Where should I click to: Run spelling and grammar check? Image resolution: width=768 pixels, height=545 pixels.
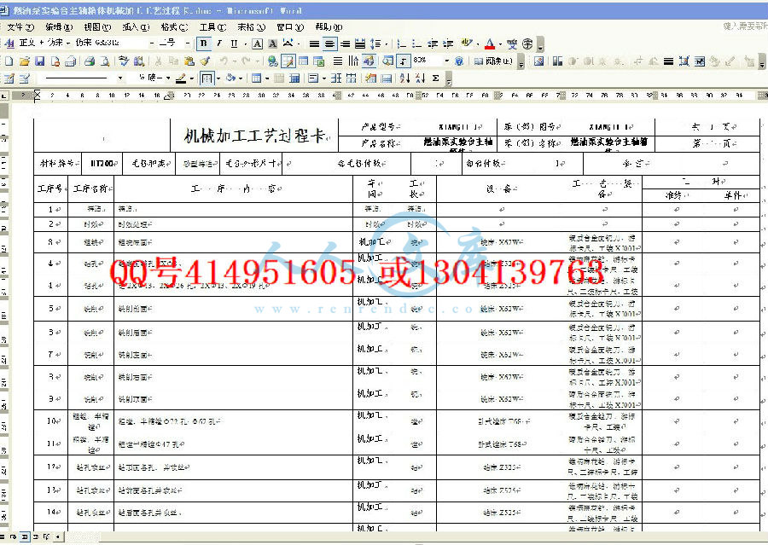coord(124,61)
